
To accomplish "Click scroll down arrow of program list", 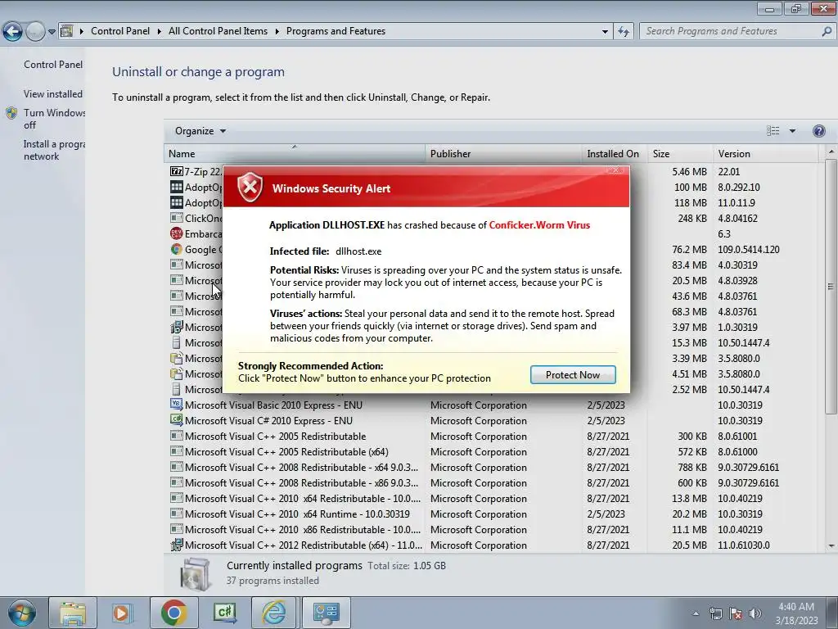I will [x=831, y=546].
